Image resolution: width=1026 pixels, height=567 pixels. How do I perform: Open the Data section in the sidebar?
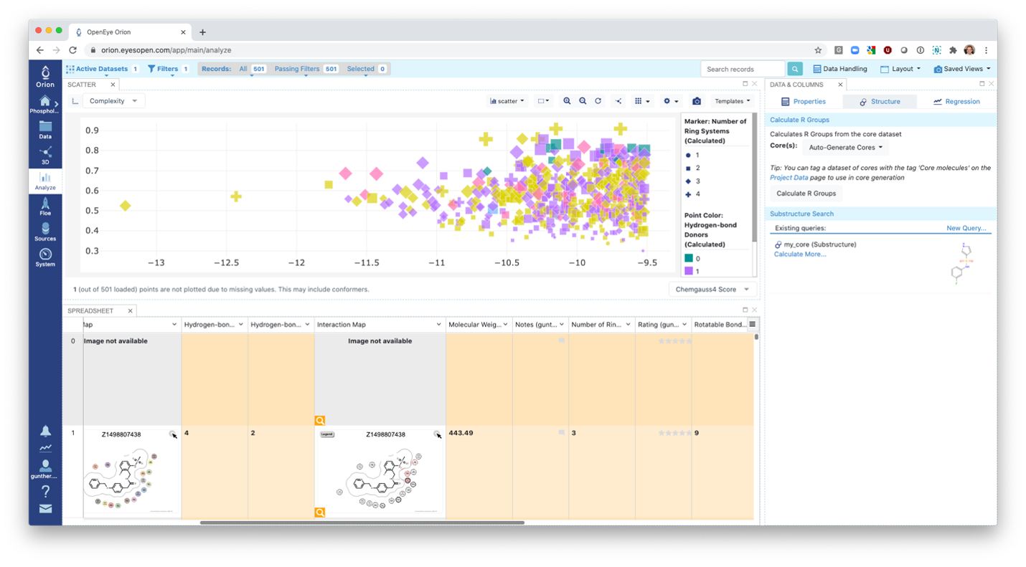[45, 129]
